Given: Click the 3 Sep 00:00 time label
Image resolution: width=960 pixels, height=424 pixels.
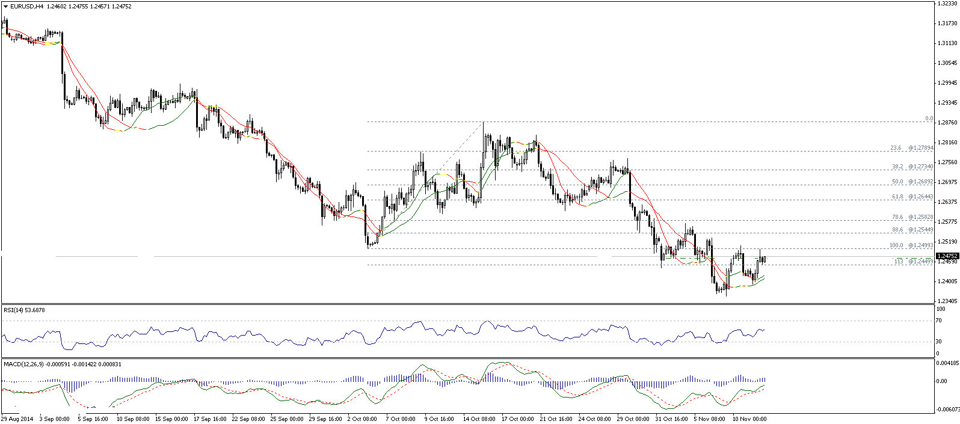Looking at the screenshot, I should click(x=55, y=419).
